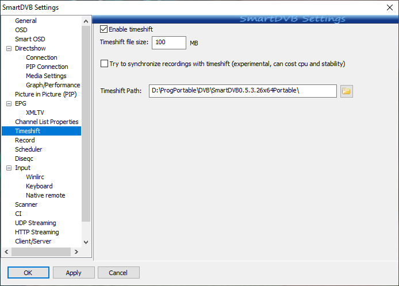Select Smart OSD in the tree

30,39
